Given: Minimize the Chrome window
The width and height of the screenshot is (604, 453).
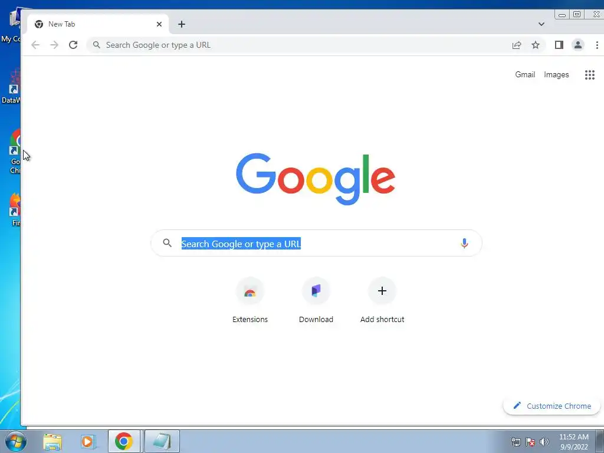Looking at the screenshot, I should (x=562, y=15).
